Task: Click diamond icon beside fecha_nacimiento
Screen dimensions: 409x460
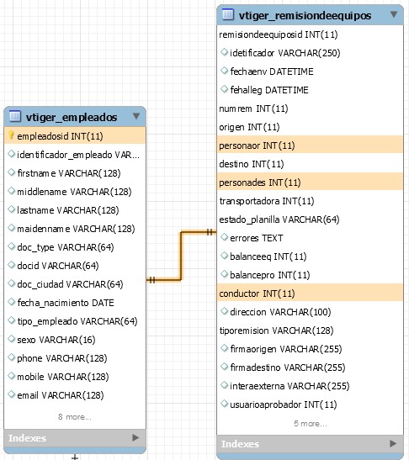Action: point(12,302)
